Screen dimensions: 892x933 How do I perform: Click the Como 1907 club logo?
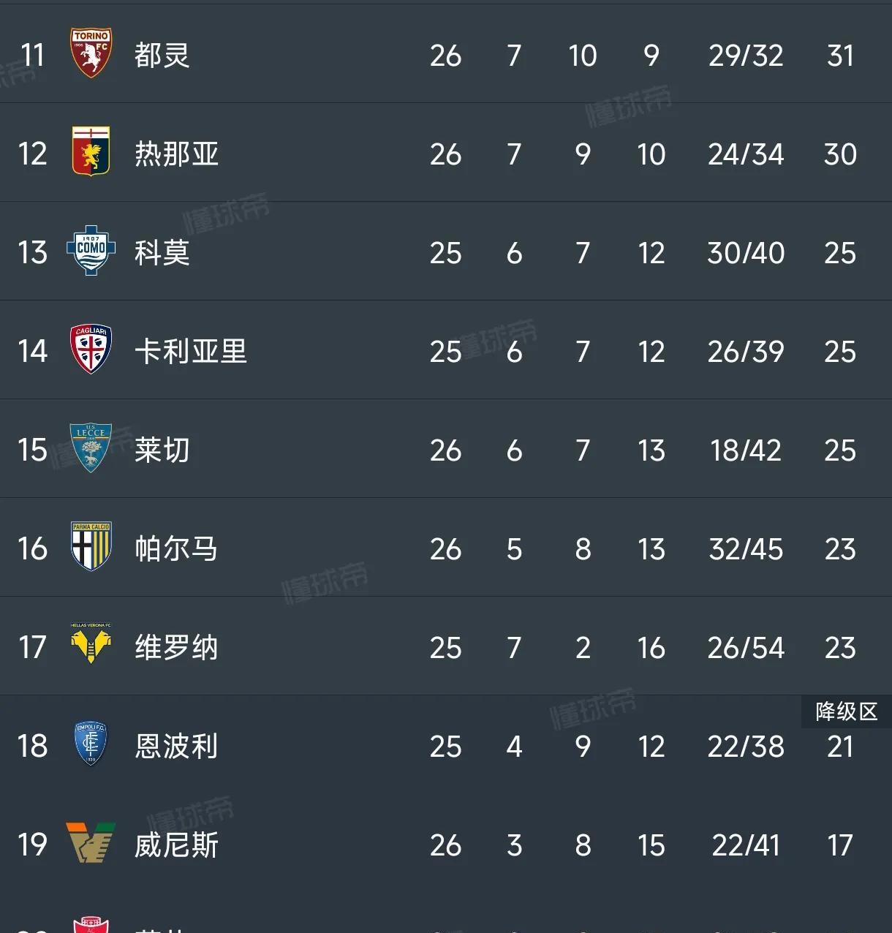point(91,252)
